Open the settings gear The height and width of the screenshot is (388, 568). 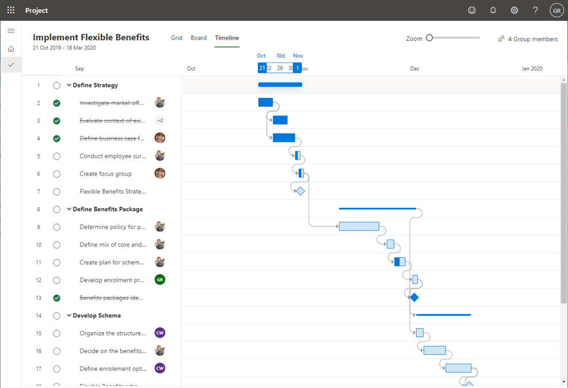coord(514,10)
